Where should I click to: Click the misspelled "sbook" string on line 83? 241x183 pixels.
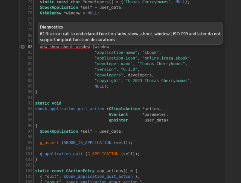(x=151, y=52)
